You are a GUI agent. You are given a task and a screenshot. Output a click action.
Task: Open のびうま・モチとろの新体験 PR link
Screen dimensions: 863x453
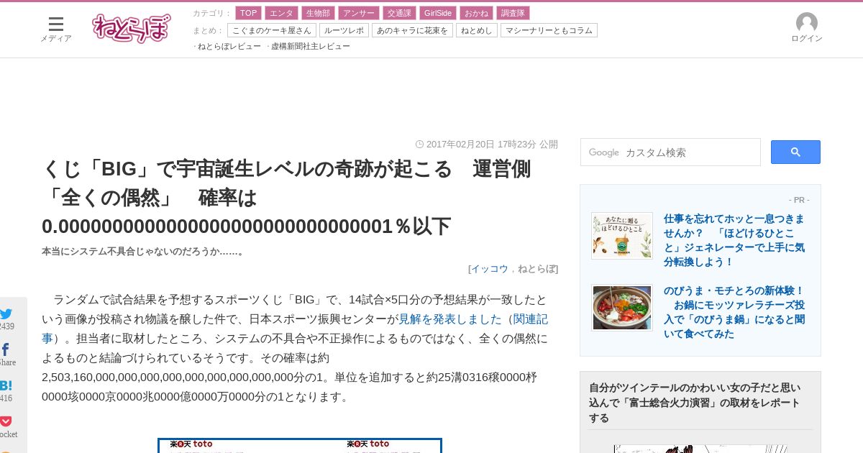pyautogui.click(x=734, y=312)
